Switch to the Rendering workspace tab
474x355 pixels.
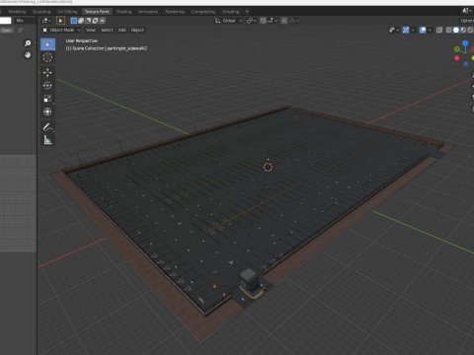175,12
